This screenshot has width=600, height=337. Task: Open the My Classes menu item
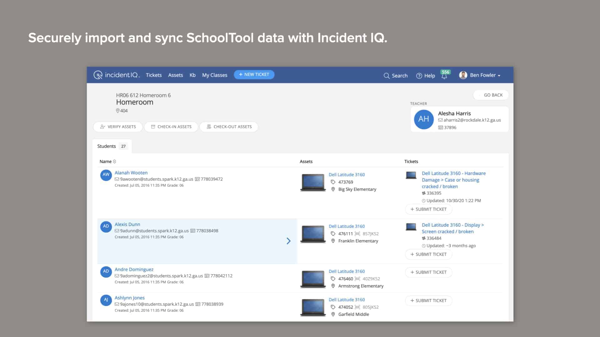[214, 75]
